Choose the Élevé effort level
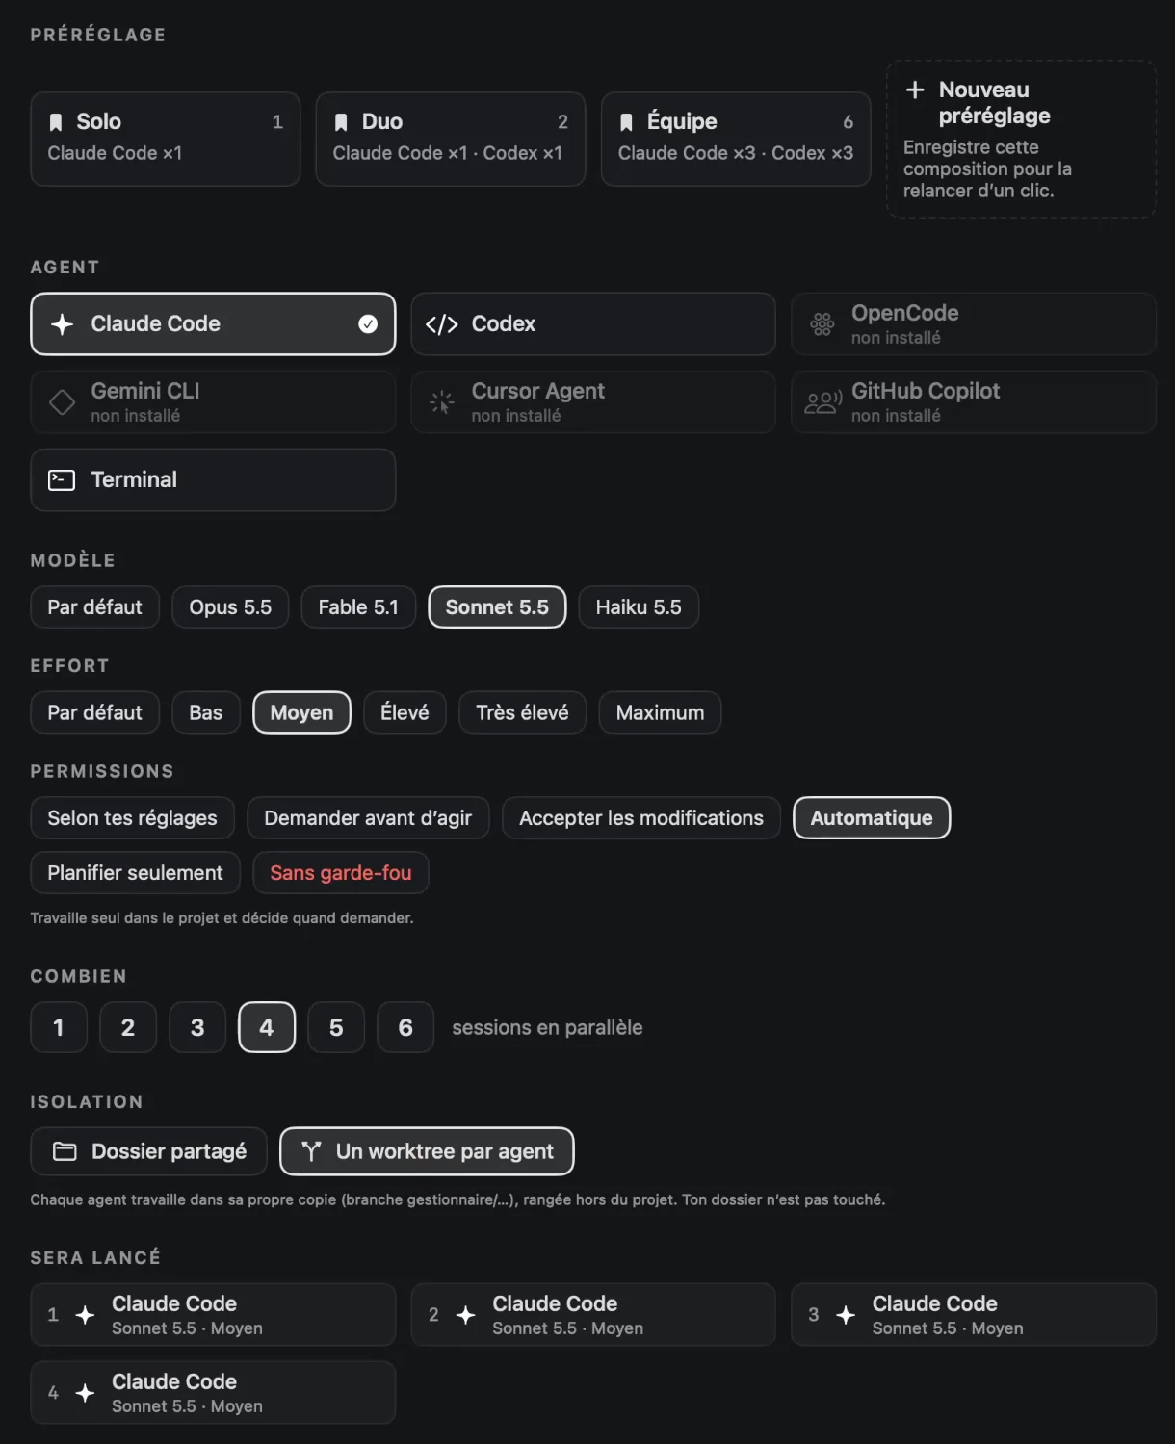The image size is (1175, 1444). (405, 712)
